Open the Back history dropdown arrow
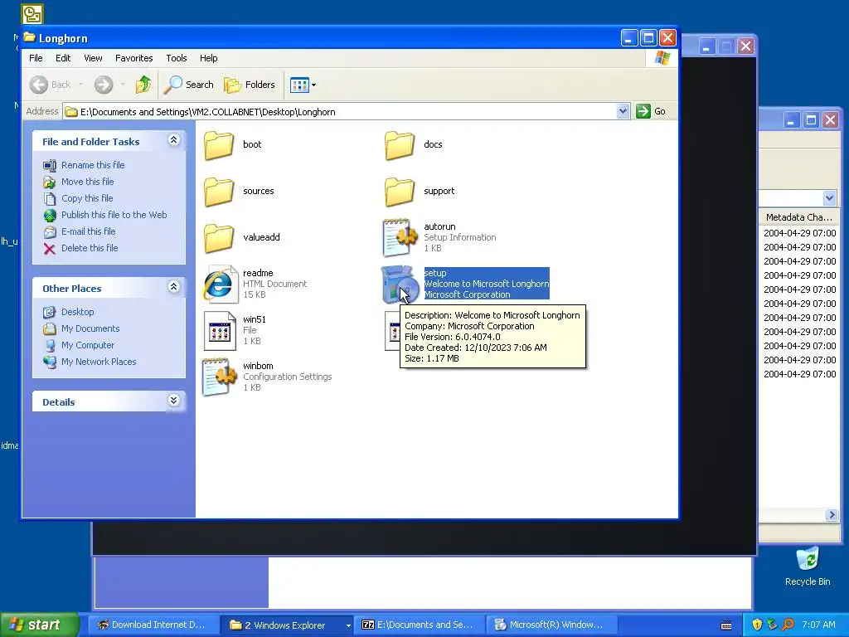This screenshot has width=849, height=637. (x=81, y=85)
